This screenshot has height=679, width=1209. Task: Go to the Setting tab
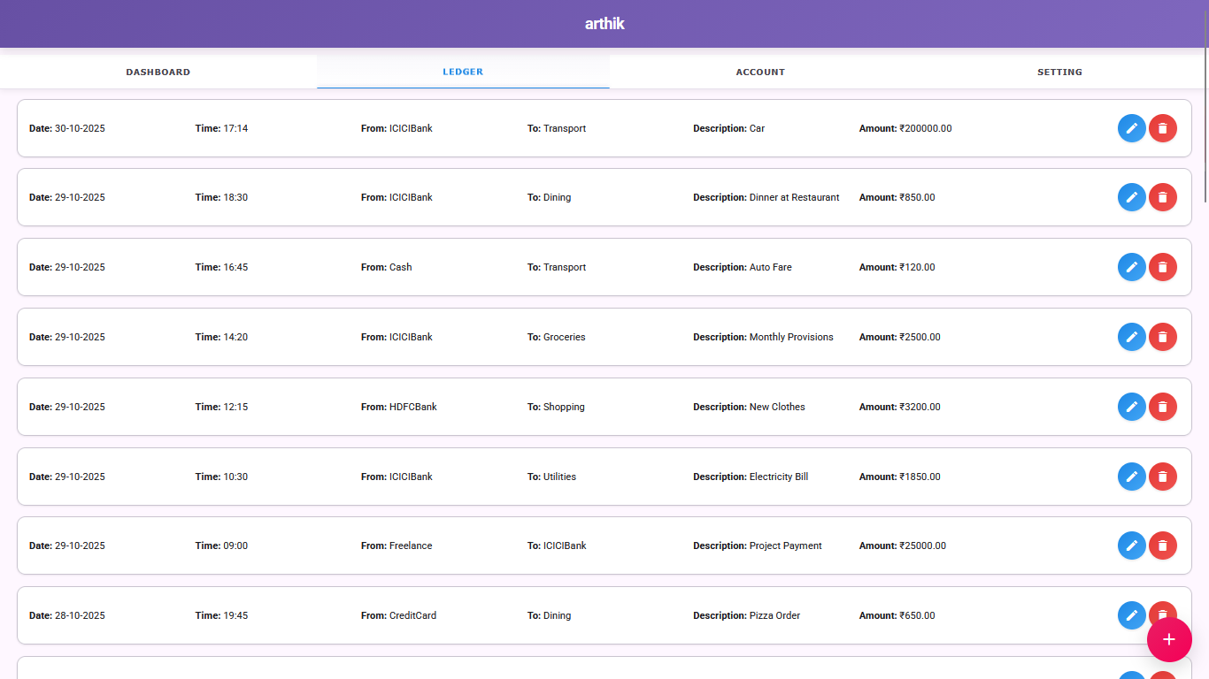(1059, 72)
